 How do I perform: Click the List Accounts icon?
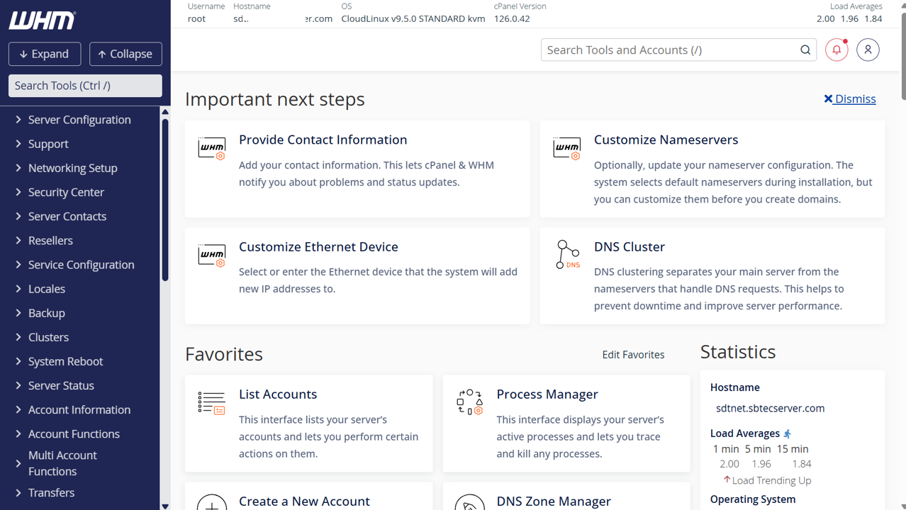point(211,403)
